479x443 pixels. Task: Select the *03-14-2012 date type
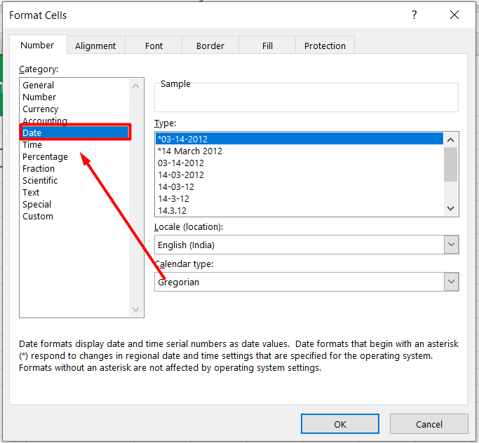coord(299,139)
